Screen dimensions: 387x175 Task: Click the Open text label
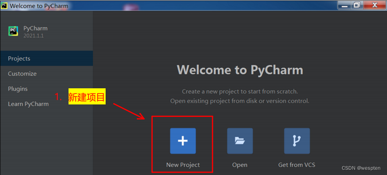239,165
